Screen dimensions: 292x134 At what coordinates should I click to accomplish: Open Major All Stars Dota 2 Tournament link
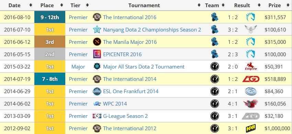144,66
